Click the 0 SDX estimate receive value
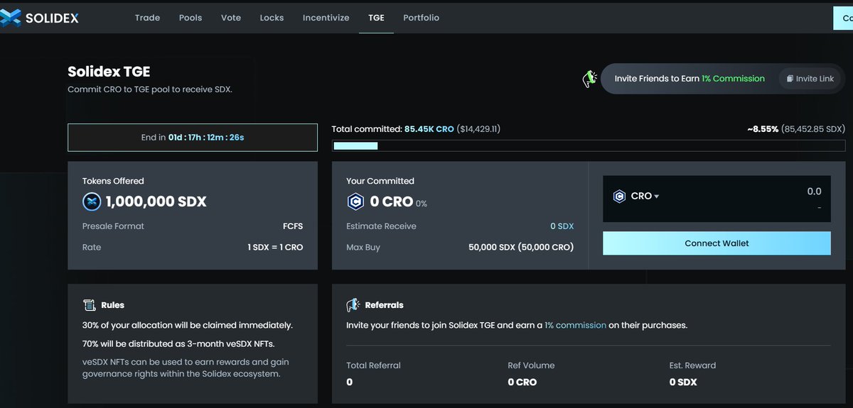The height and width of the screenshot is (408, 853). pyautogui.click(x=562, y=226)
